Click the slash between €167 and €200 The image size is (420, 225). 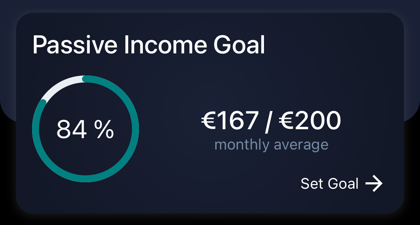point(269,121)
